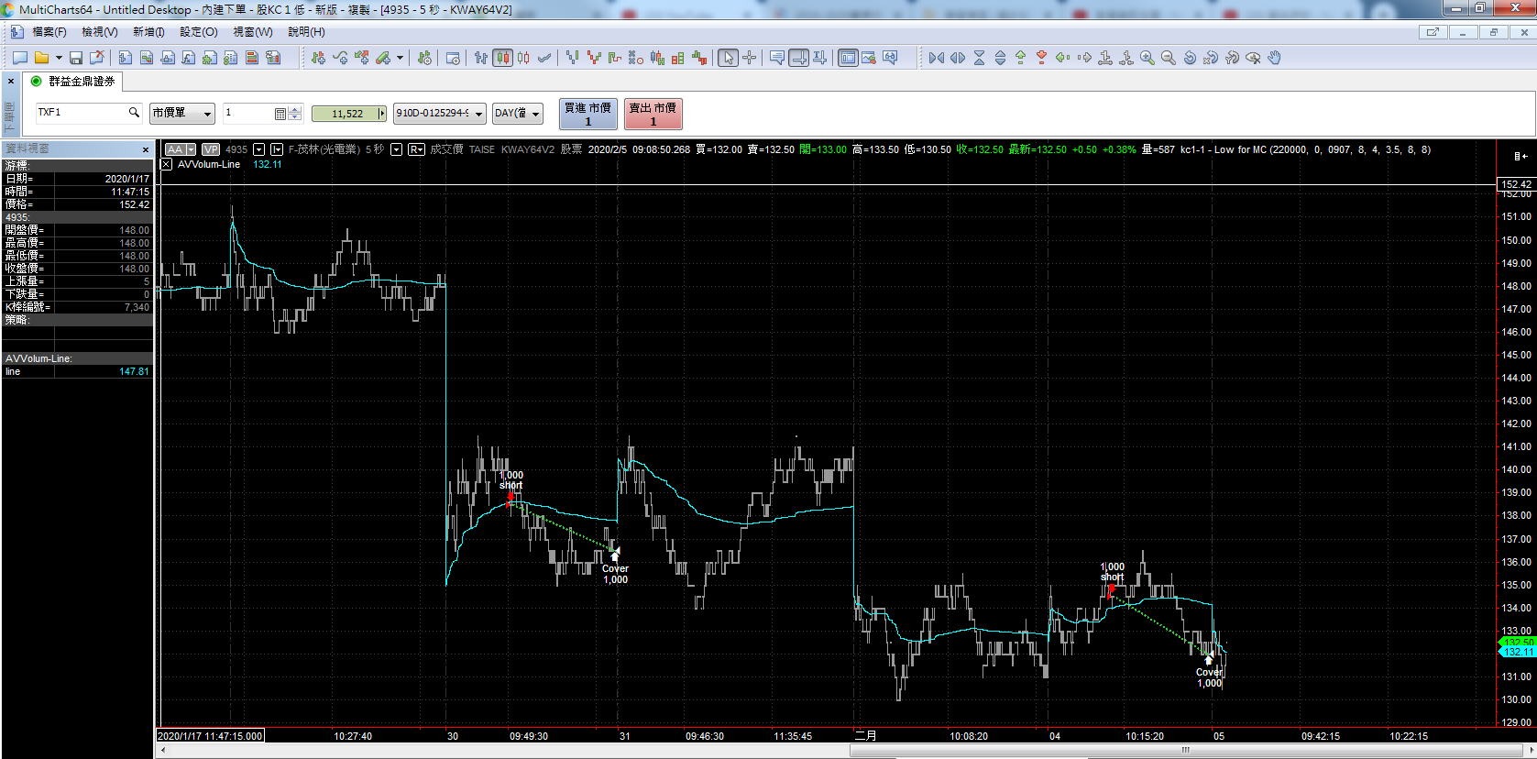Image resolution: width=1537 pixels, height=759 pixels.
Task: Expand the DAY time-in-force dropdown
Action: point(517,114)
